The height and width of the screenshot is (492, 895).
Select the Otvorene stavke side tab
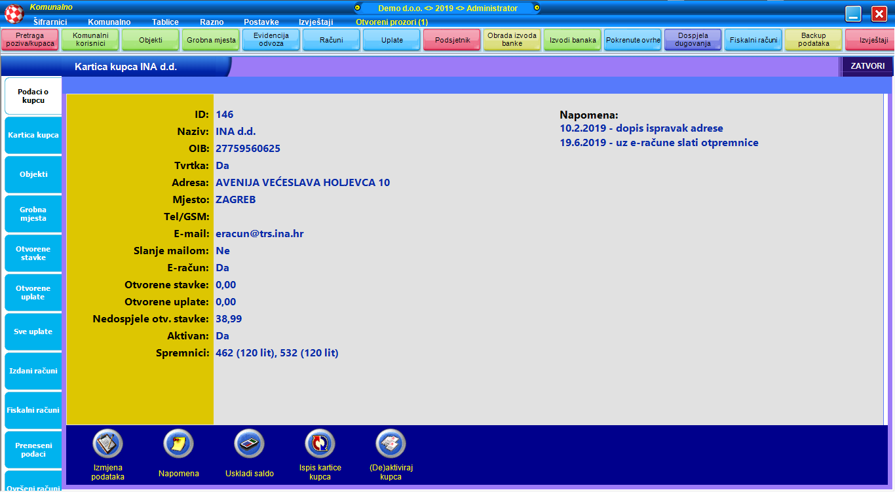(33, 253)
